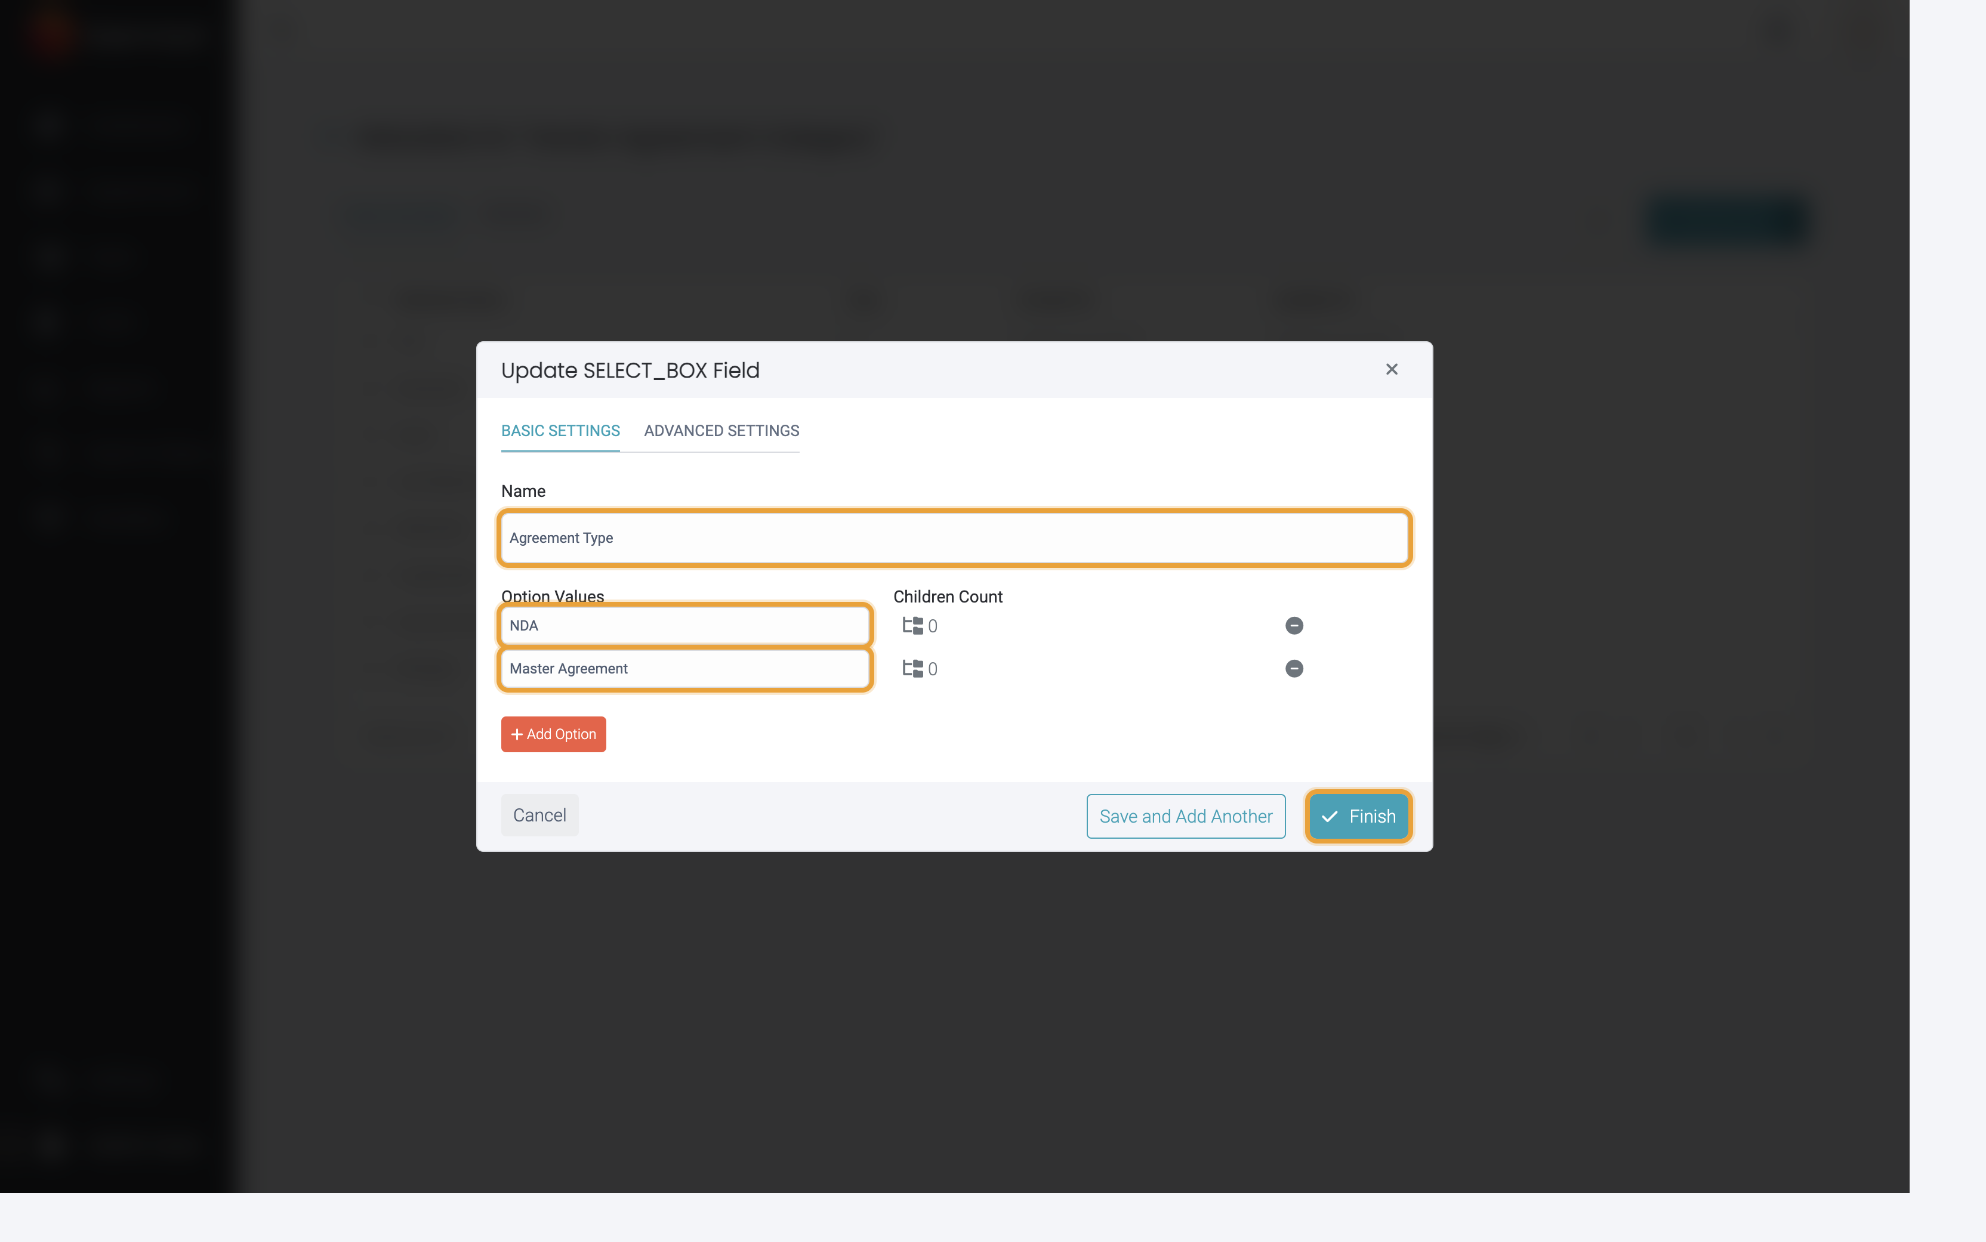Click the Agreement Type name field

(x=954, y=538)
